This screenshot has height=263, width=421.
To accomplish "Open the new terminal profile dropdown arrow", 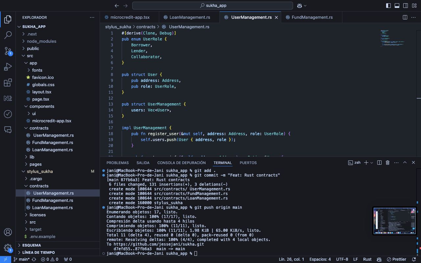I will coord(372,163).
